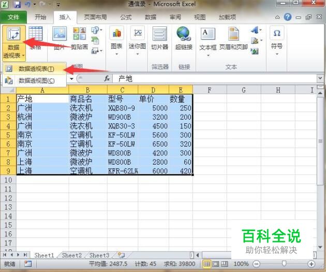
Task: Click the 100% zoom level button
Action: coord(241,264)
